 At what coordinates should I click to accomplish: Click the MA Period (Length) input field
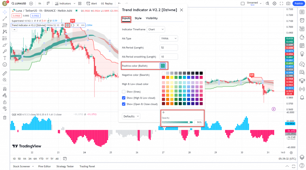(169, 48)
